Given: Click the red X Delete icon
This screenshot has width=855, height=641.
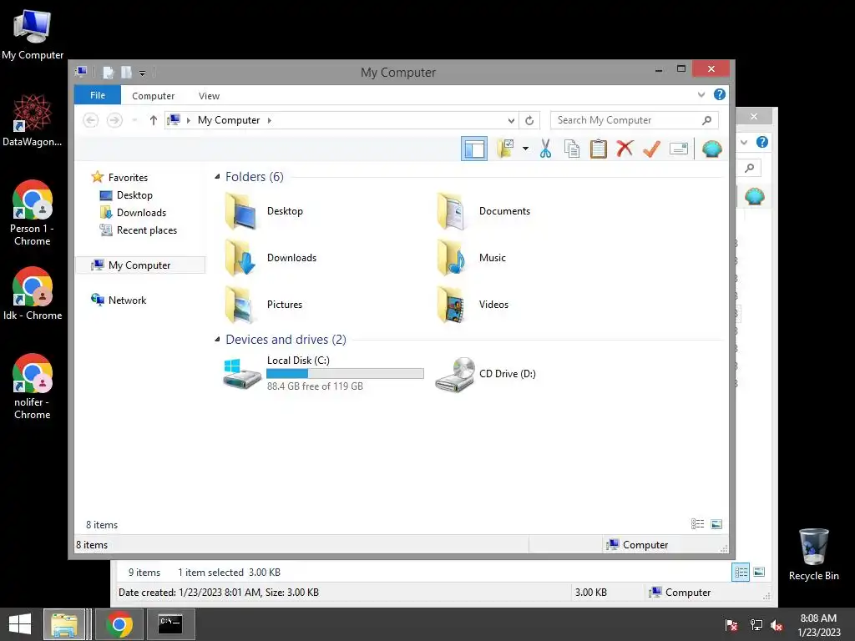Looking at the screenshot, I should point(625,149).
